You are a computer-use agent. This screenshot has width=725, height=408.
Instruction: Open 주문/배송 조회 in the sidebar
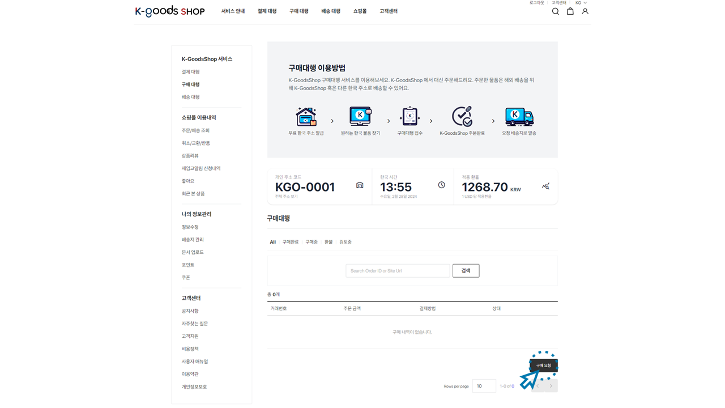pos(195,130)
